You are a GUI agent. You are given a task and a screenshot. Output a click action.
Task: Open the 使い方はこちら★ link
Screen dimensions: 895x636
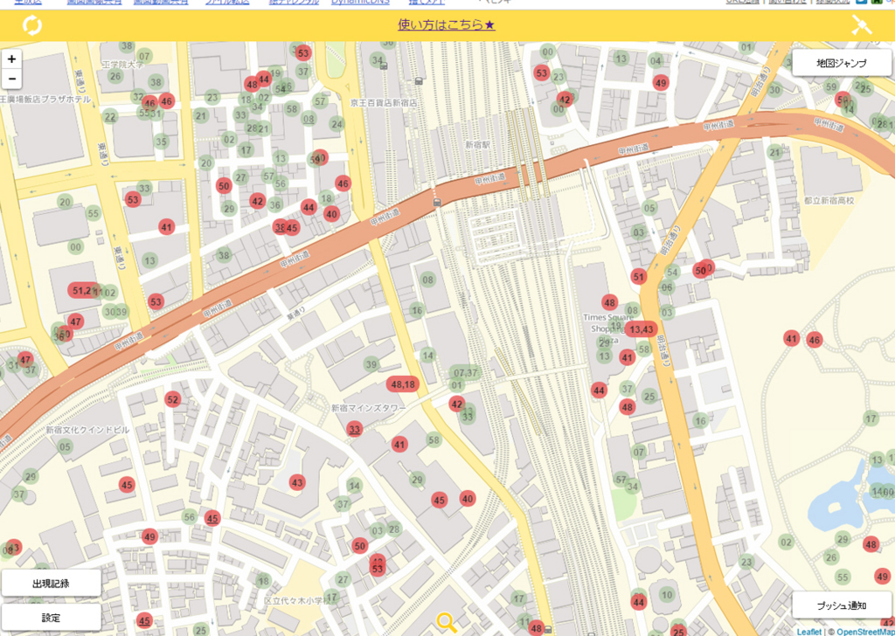(447, 25)
